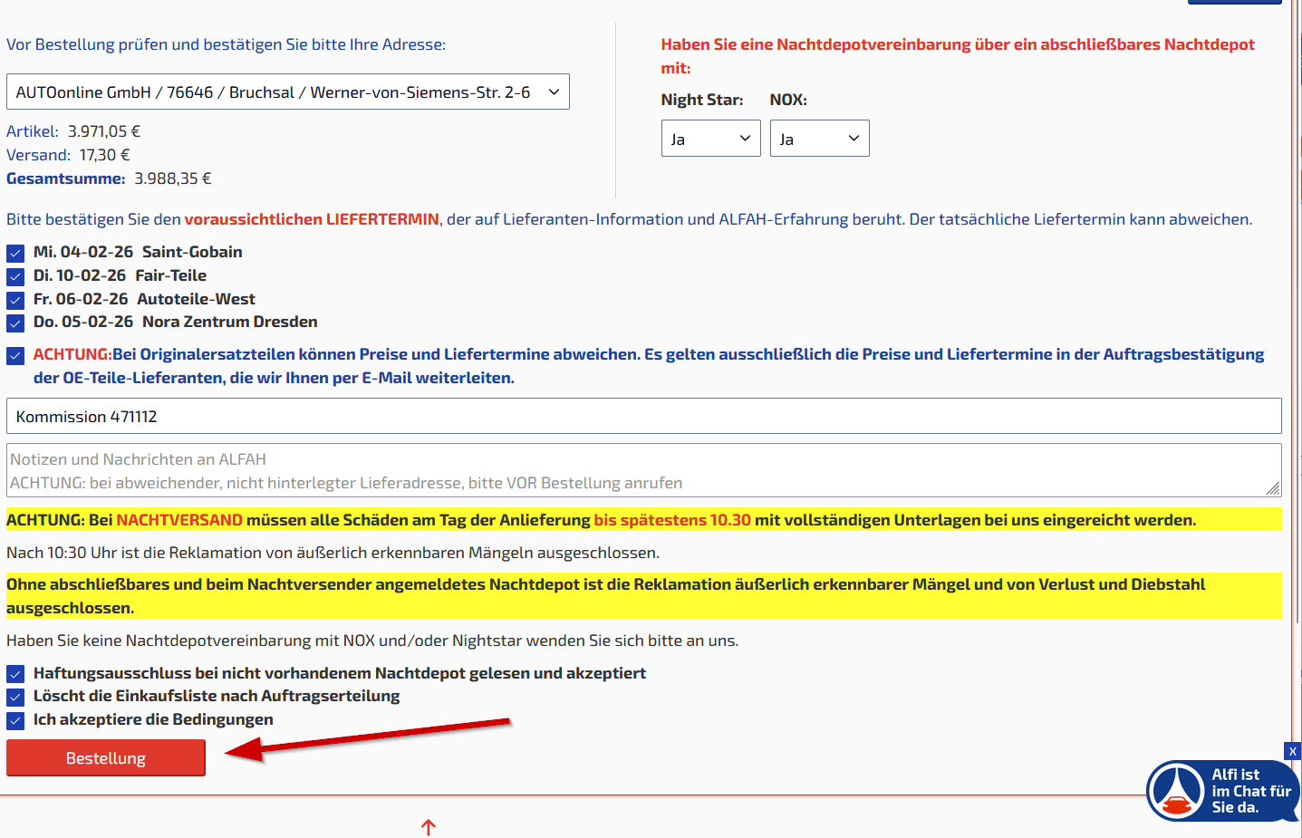Image resolution: width=1302 pixels, height=838 pixels.
Task: Click into Notizen und Nachrichten textarea
Action: [x=634, y=470]
